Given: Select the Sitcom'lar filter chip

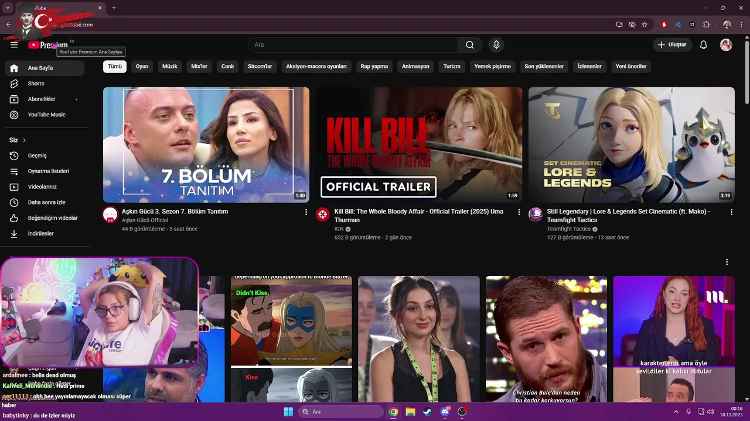Looking at the screenshot, I should click(x=260, y=66).
